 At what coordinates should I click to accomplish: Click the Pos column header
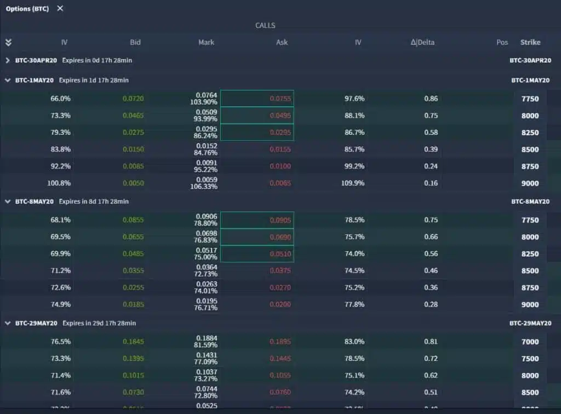point(502,42)
